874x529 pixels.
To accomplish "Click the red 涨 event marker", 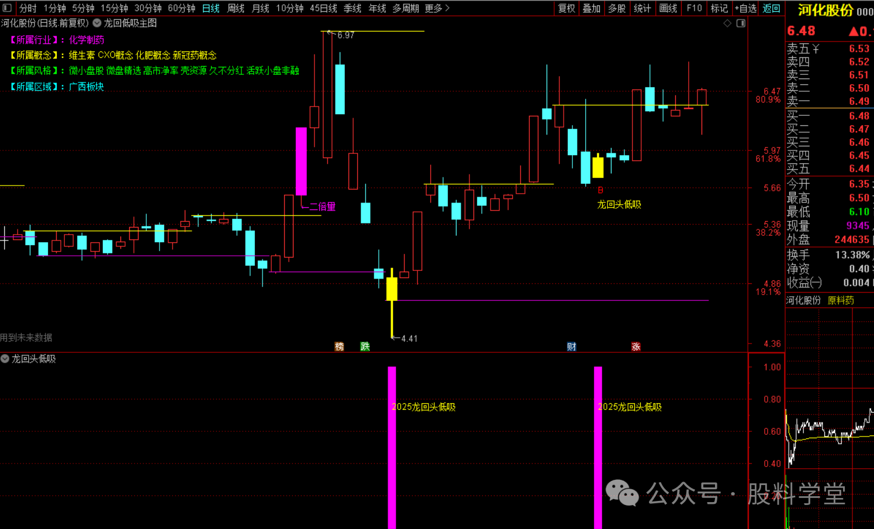I will pos(635,346).
